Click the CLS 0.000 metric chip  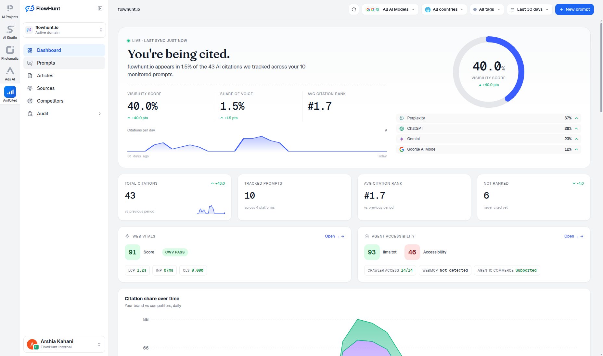point(193,270)
